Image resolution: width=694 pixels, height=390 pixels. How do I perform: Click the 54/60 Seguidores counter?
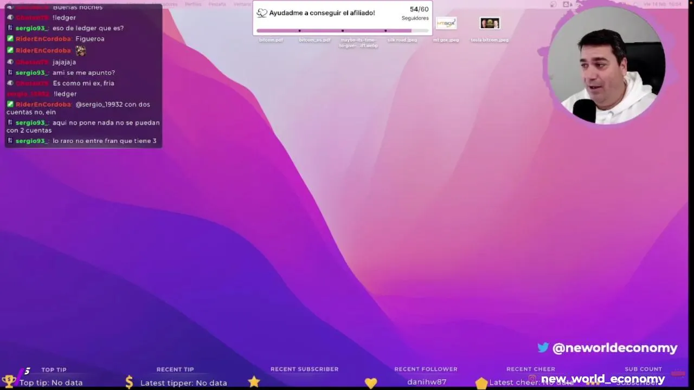tap(416, 13)
